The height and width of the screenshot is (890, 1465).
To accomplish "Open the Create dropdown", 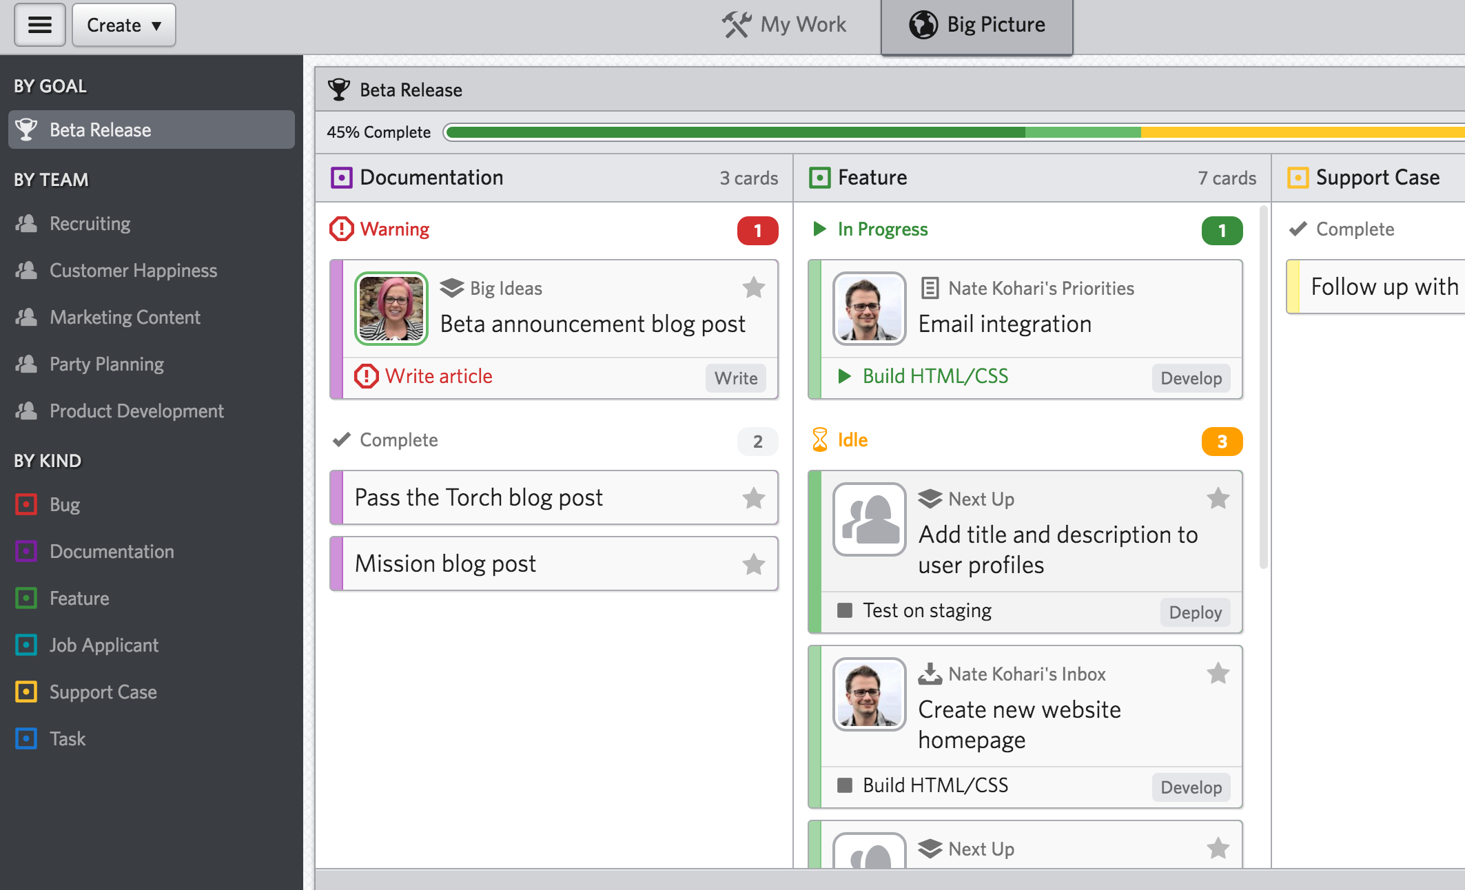I will [124, 25].
